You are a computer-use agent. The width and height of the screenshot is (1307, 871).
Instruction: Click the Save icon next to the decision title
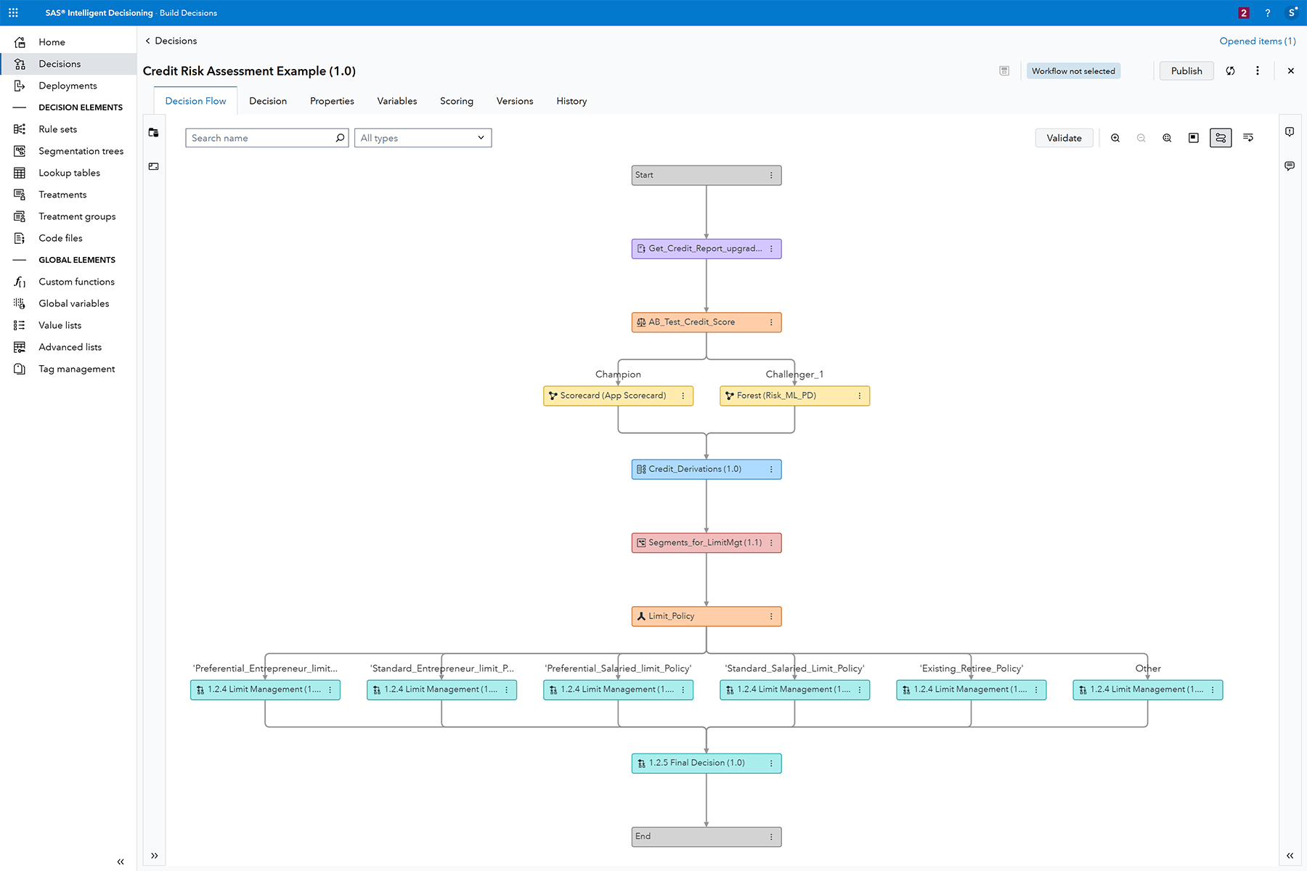pos(1004,70)
